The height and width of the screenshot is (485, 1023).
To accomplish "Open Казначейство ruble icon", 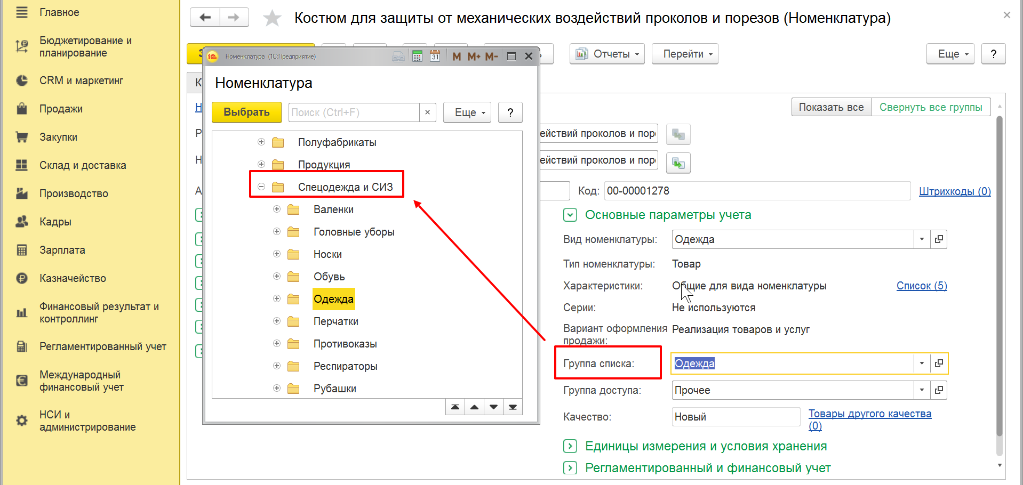I will 22,278.
